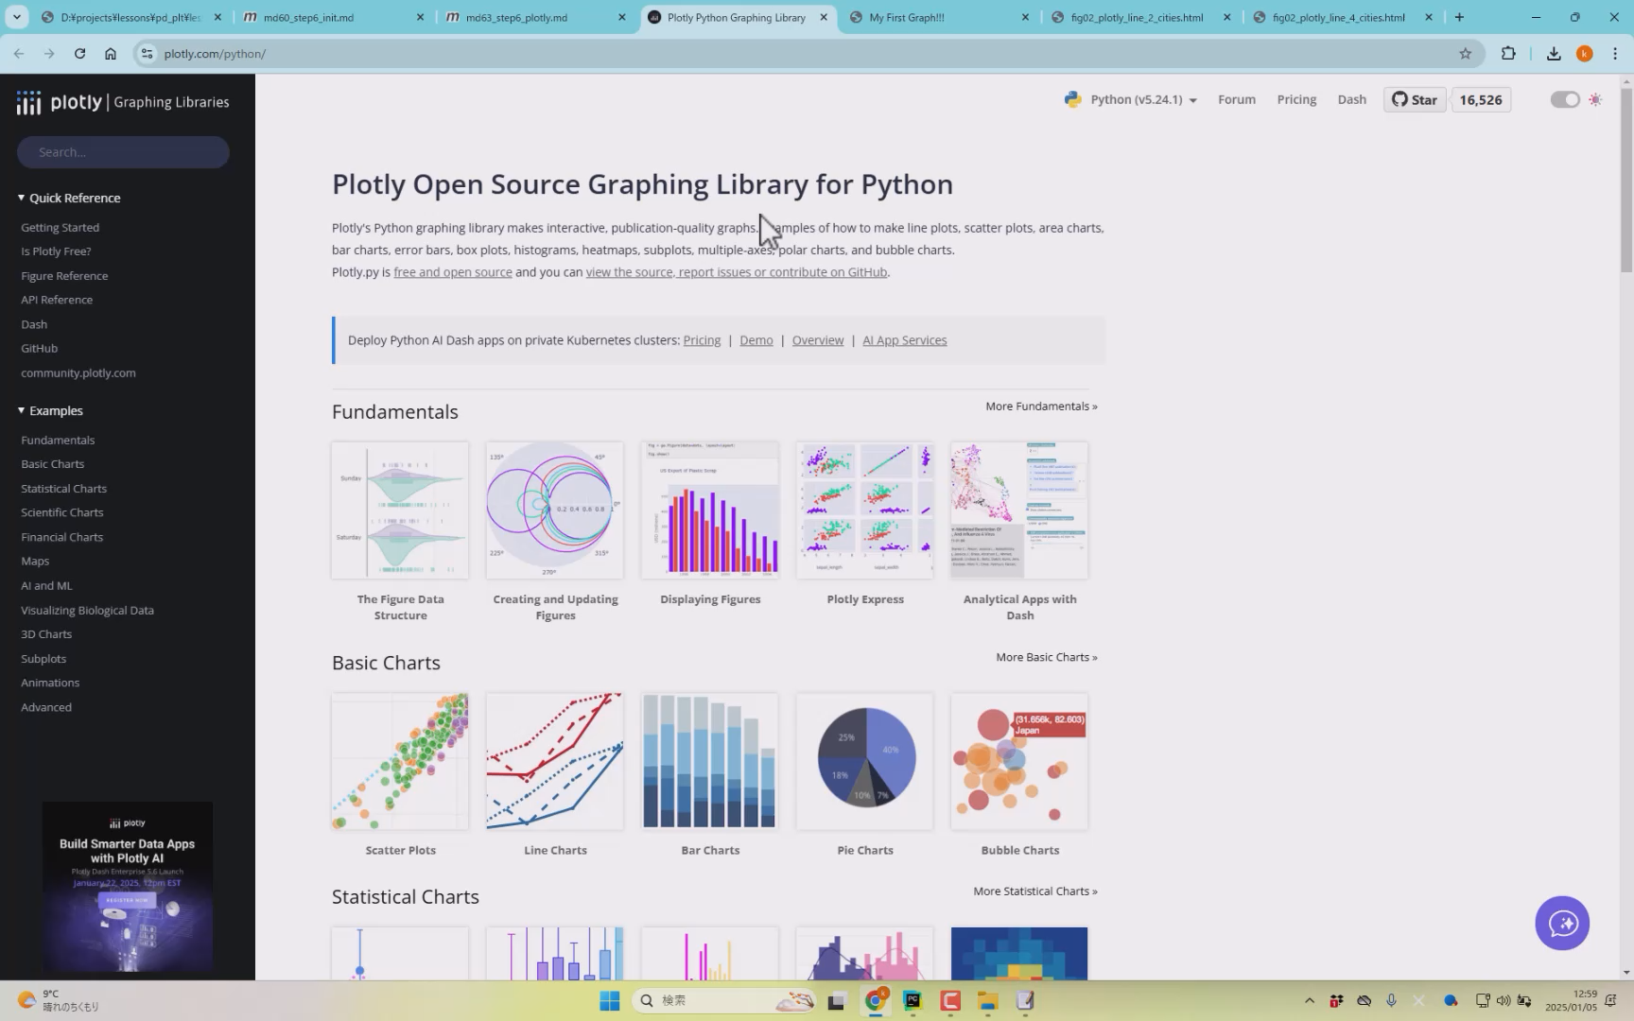Open PyCharm from the taskbar
The width and height of the screenshot is (1634, 1021).
(x=913, y=1000)
